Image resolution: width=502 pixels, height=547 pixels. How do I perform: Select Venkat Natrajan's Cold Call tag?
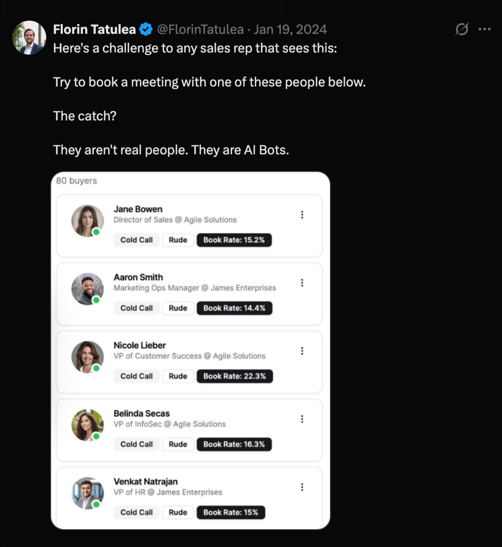[137, 512]
